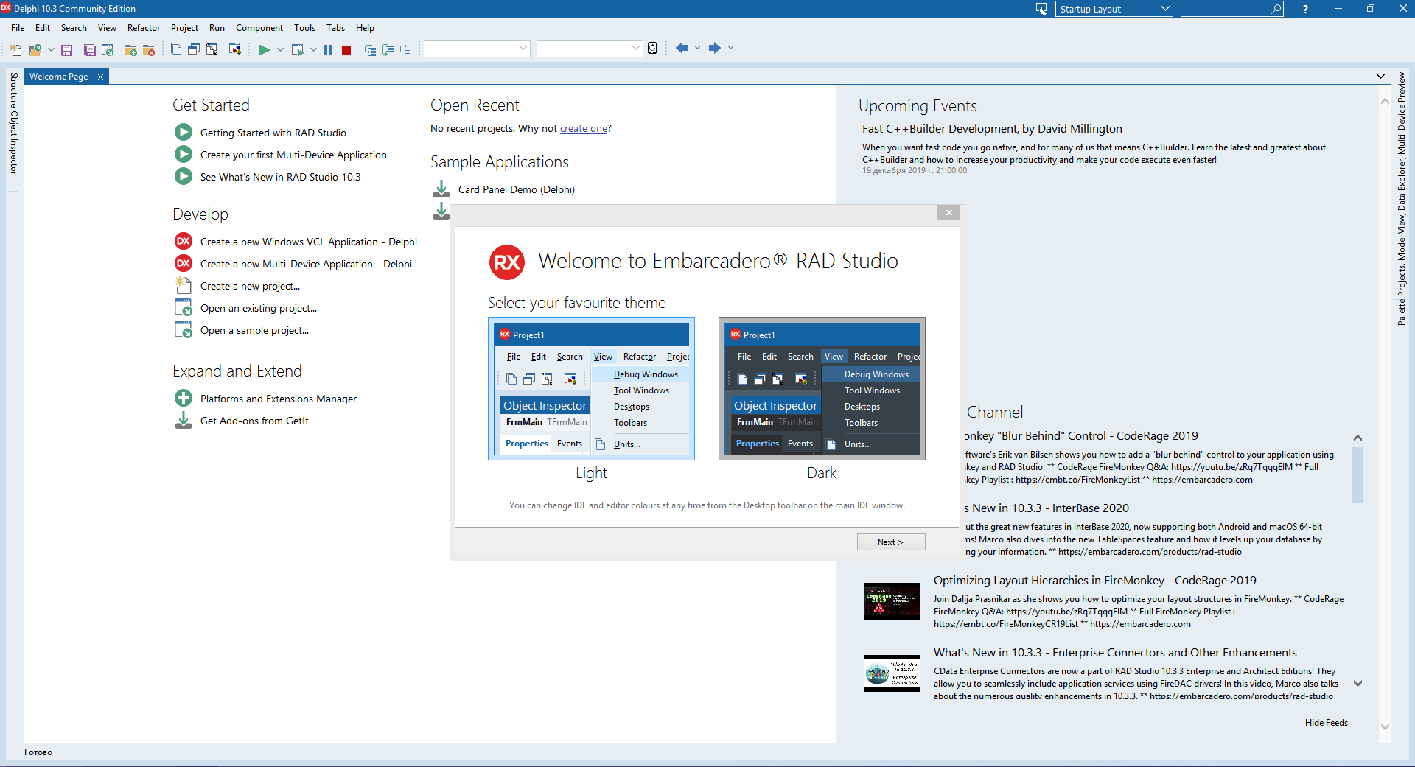Click the blue Back navigation arrow
The height and width of the screenshot is (767, 1415).
coord(682,48)
